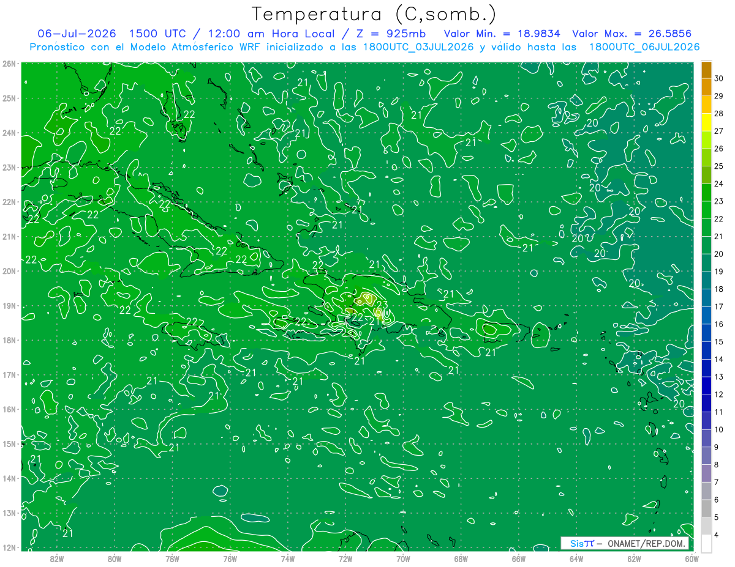Screen dimensions: 735x567
Task: Select the '06-Jul-2026' date text
Action: coord(77,34)
